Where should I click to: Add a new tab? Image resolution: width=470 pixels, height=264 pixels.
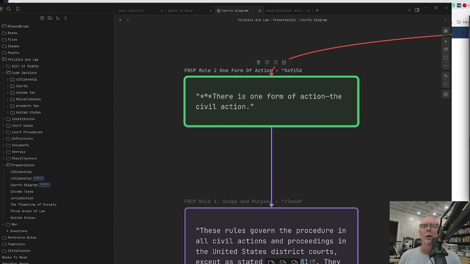317,10
